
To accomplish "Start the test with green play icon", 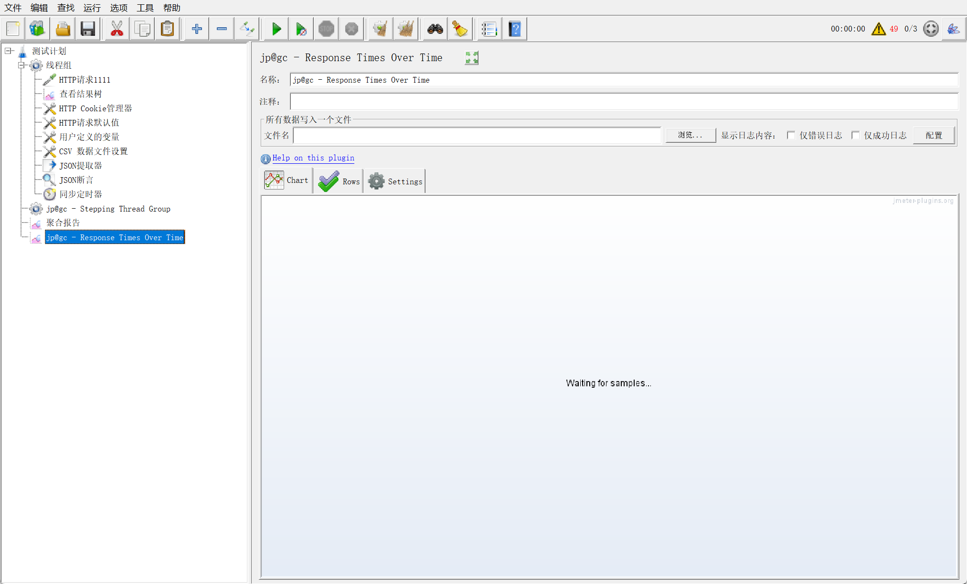I will tap(276, 29).
